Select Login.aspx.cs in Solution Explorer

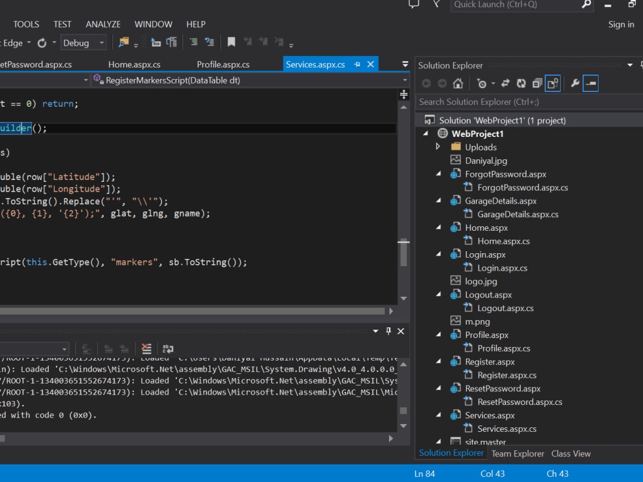click(x=502, y=268)
